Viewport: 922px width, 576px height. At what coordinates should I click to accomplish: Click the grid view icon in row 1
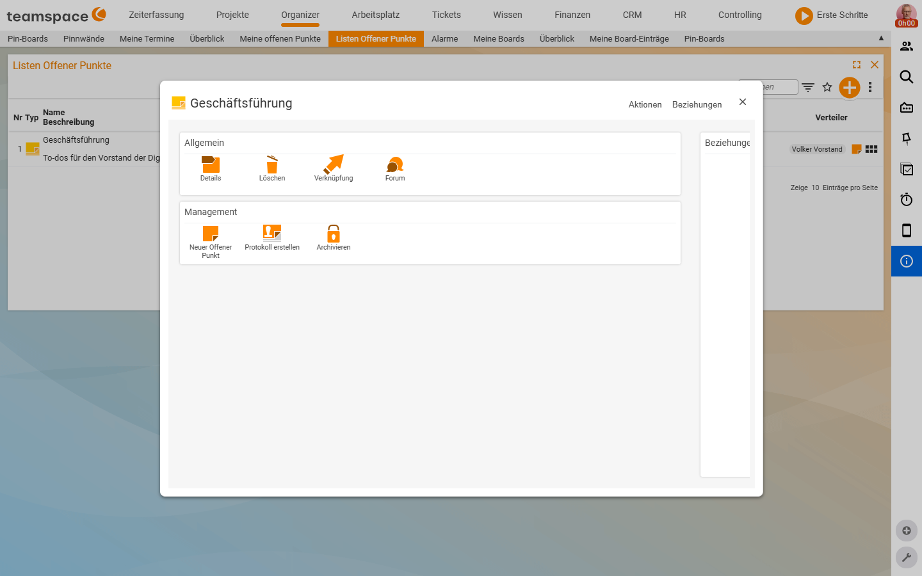pyautogui.click(x=871, y=149)
